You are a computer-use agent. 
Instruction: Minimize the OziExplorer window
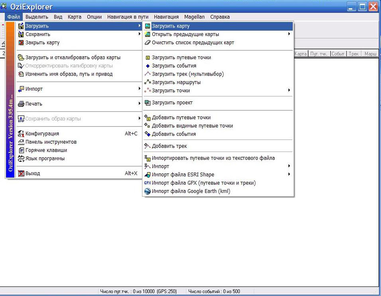351,7
